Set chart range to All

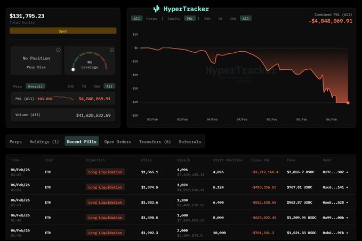(x=246, y=19)
